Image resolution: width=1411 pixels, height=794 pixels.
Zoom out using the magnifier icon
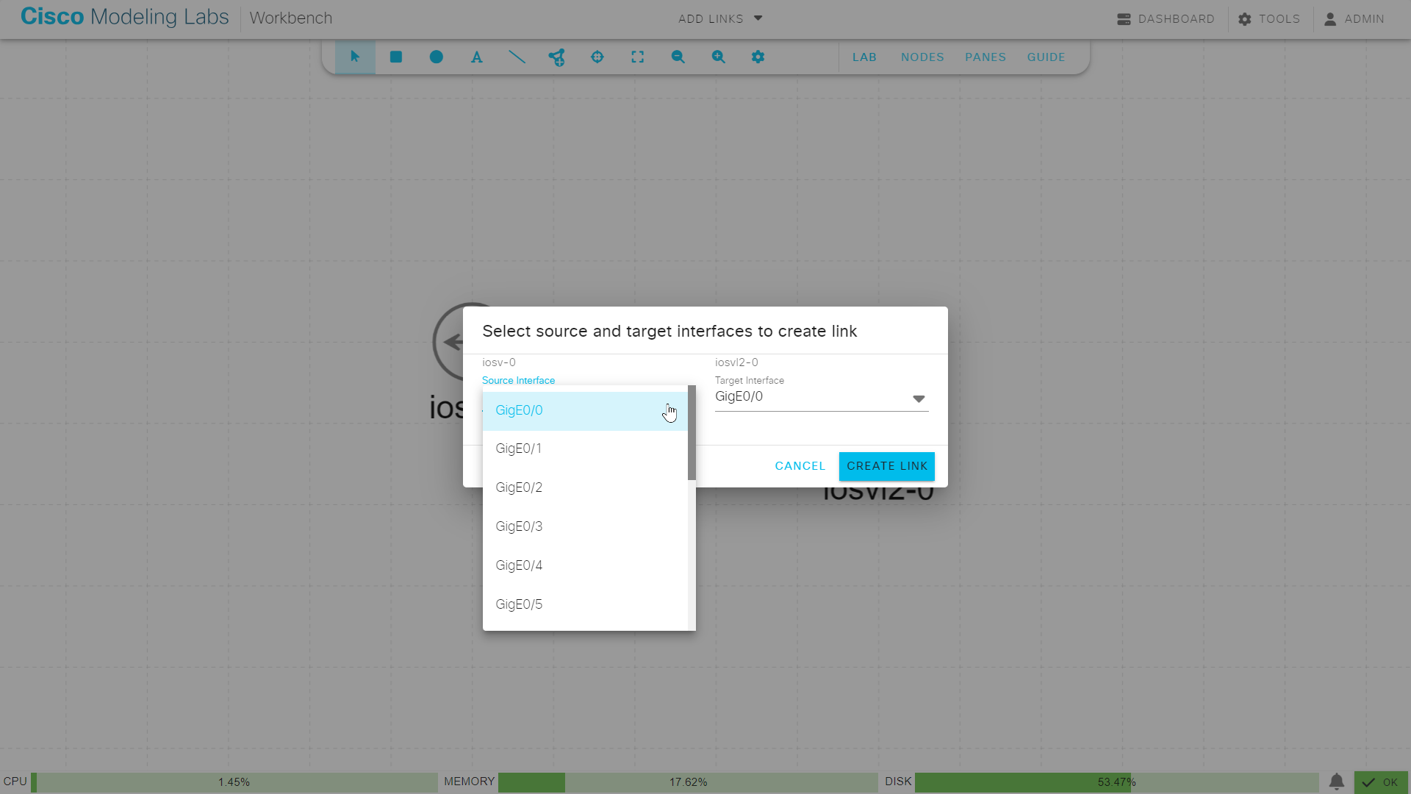pos(678,57)
